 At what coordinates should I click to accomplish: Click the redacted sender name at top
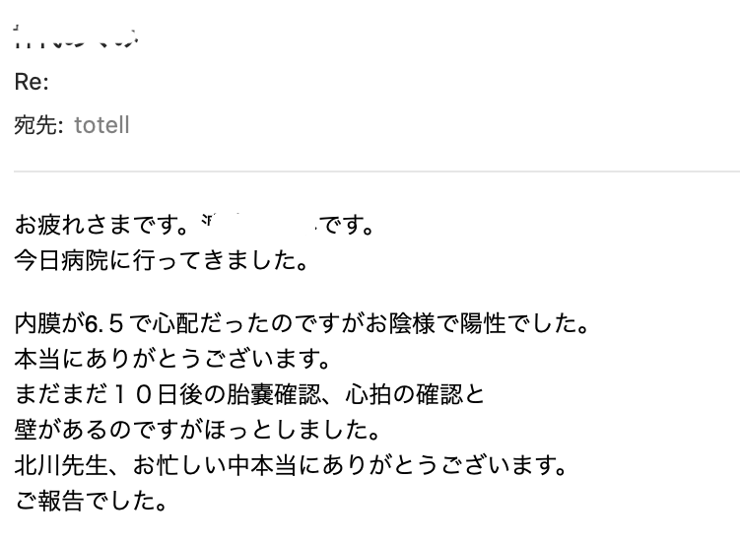pos(76,37)
